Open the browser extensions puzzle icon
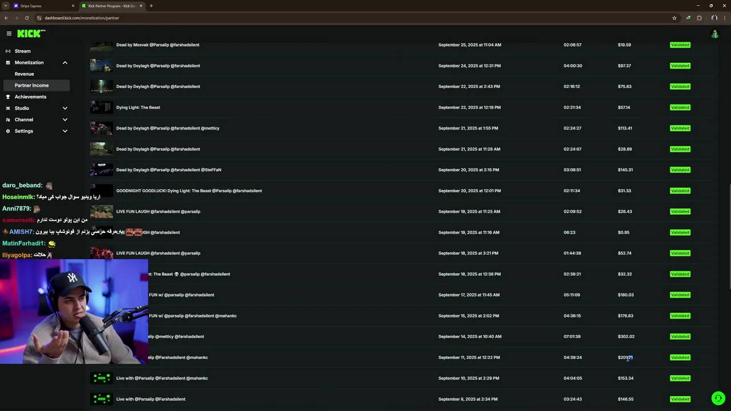 pyautogui.click(x=699, y=18)
